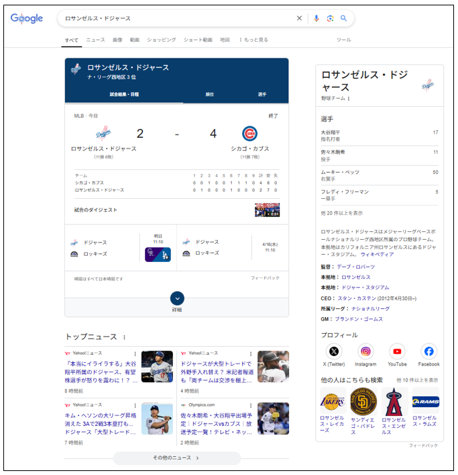Open player フレディ・フリーマン in the roster
458x475 pixels.
[x=380, y=195]
